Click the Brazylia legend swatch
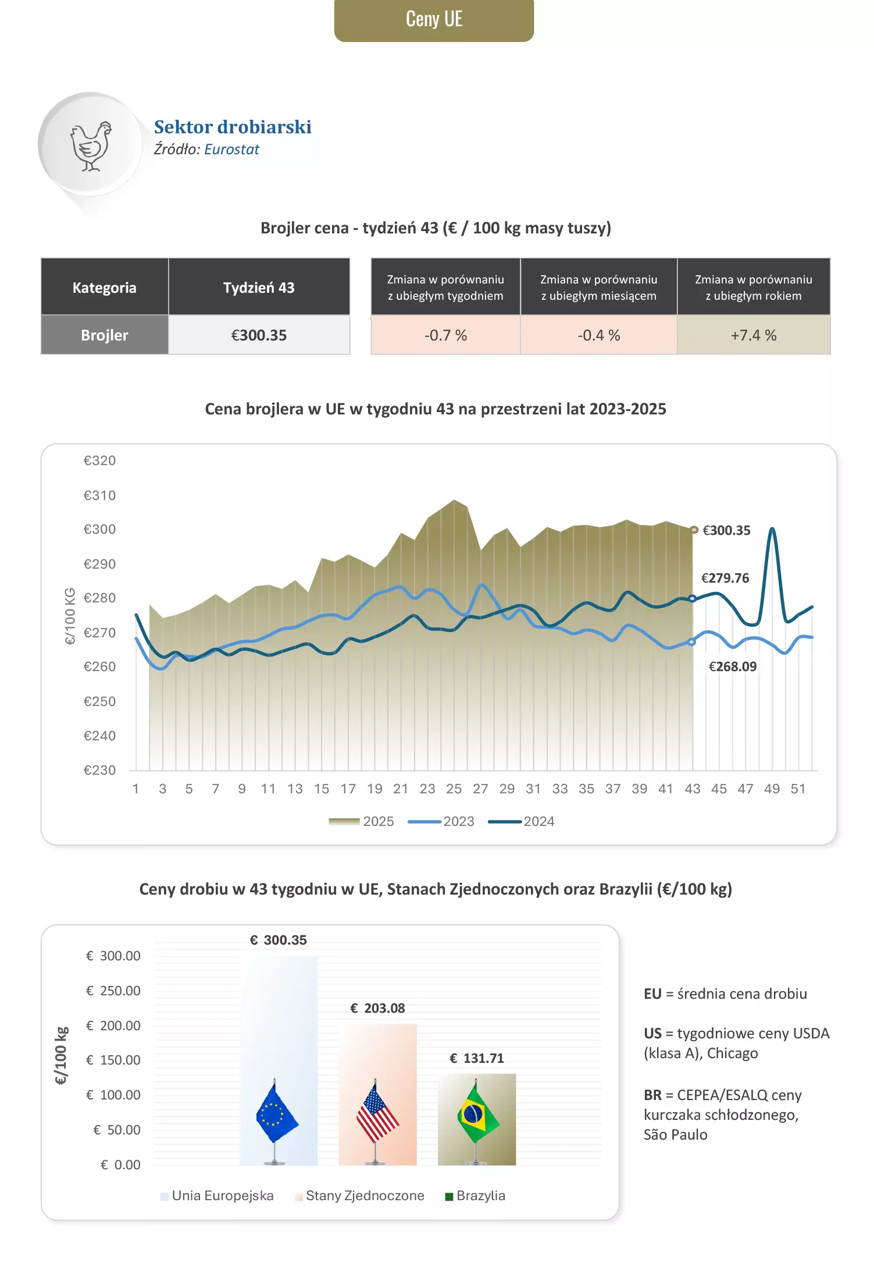Image resolution: width=874 pixels, height=1270 pixels. click(x=449, y=1197)
